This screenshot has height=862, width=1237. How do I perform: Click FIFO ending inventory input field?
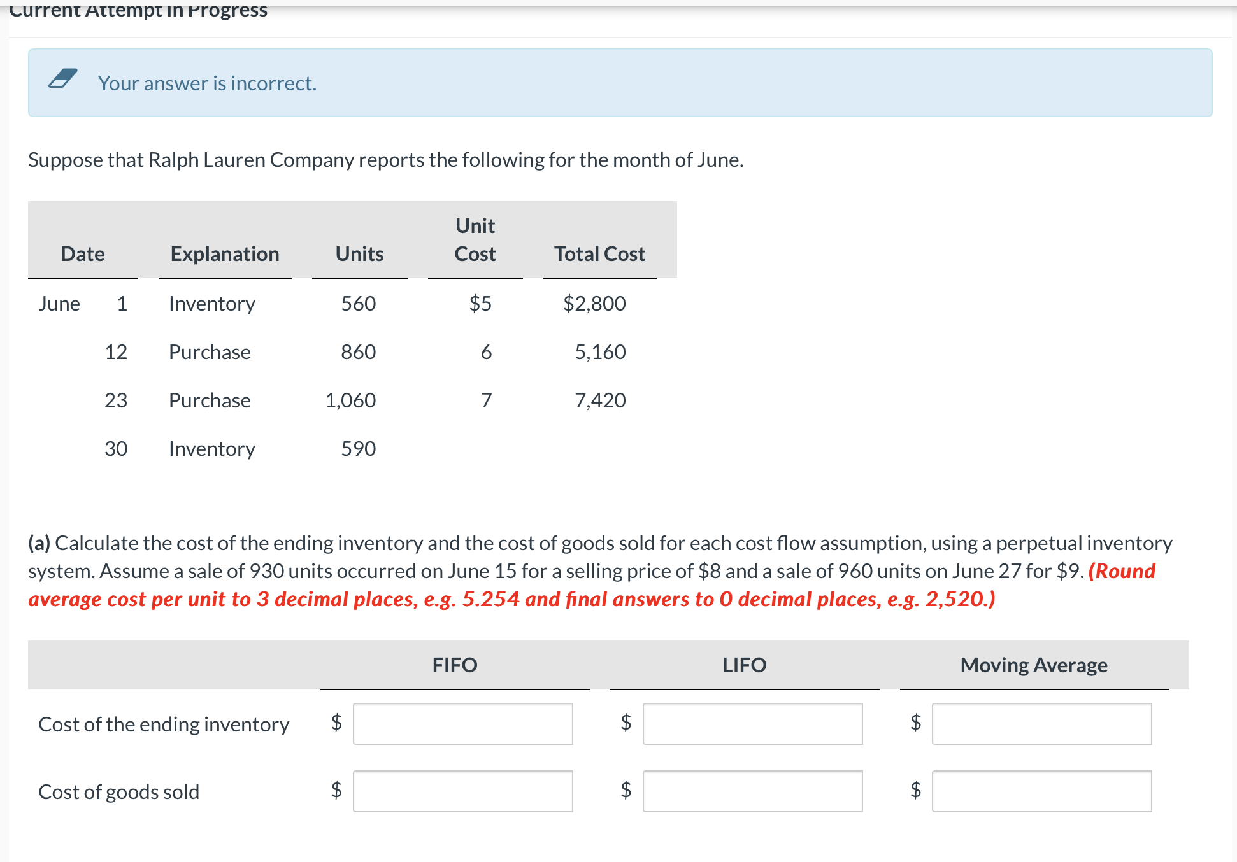463,724
